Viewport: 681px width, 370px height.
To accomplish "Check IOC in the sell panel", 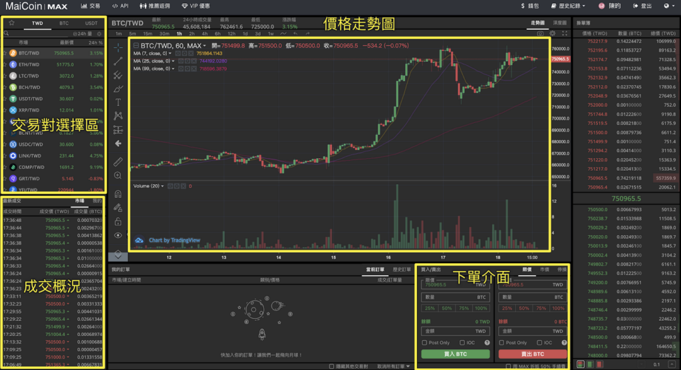I will 539,343.
